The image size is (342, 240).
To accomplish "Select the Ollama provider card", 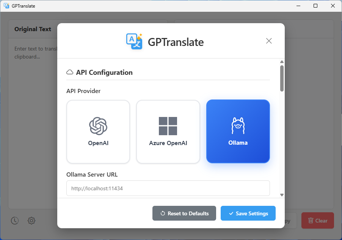I will (238, 131).
